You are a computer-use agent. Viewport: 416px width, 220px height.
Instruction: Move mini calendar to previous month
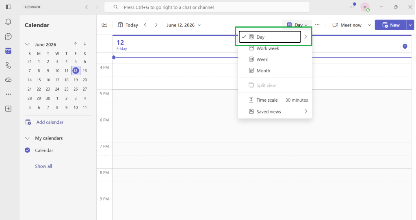76,44
